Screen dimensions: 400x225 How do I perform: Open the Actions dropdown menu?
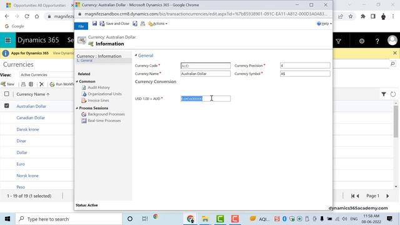tap(157, 24)
